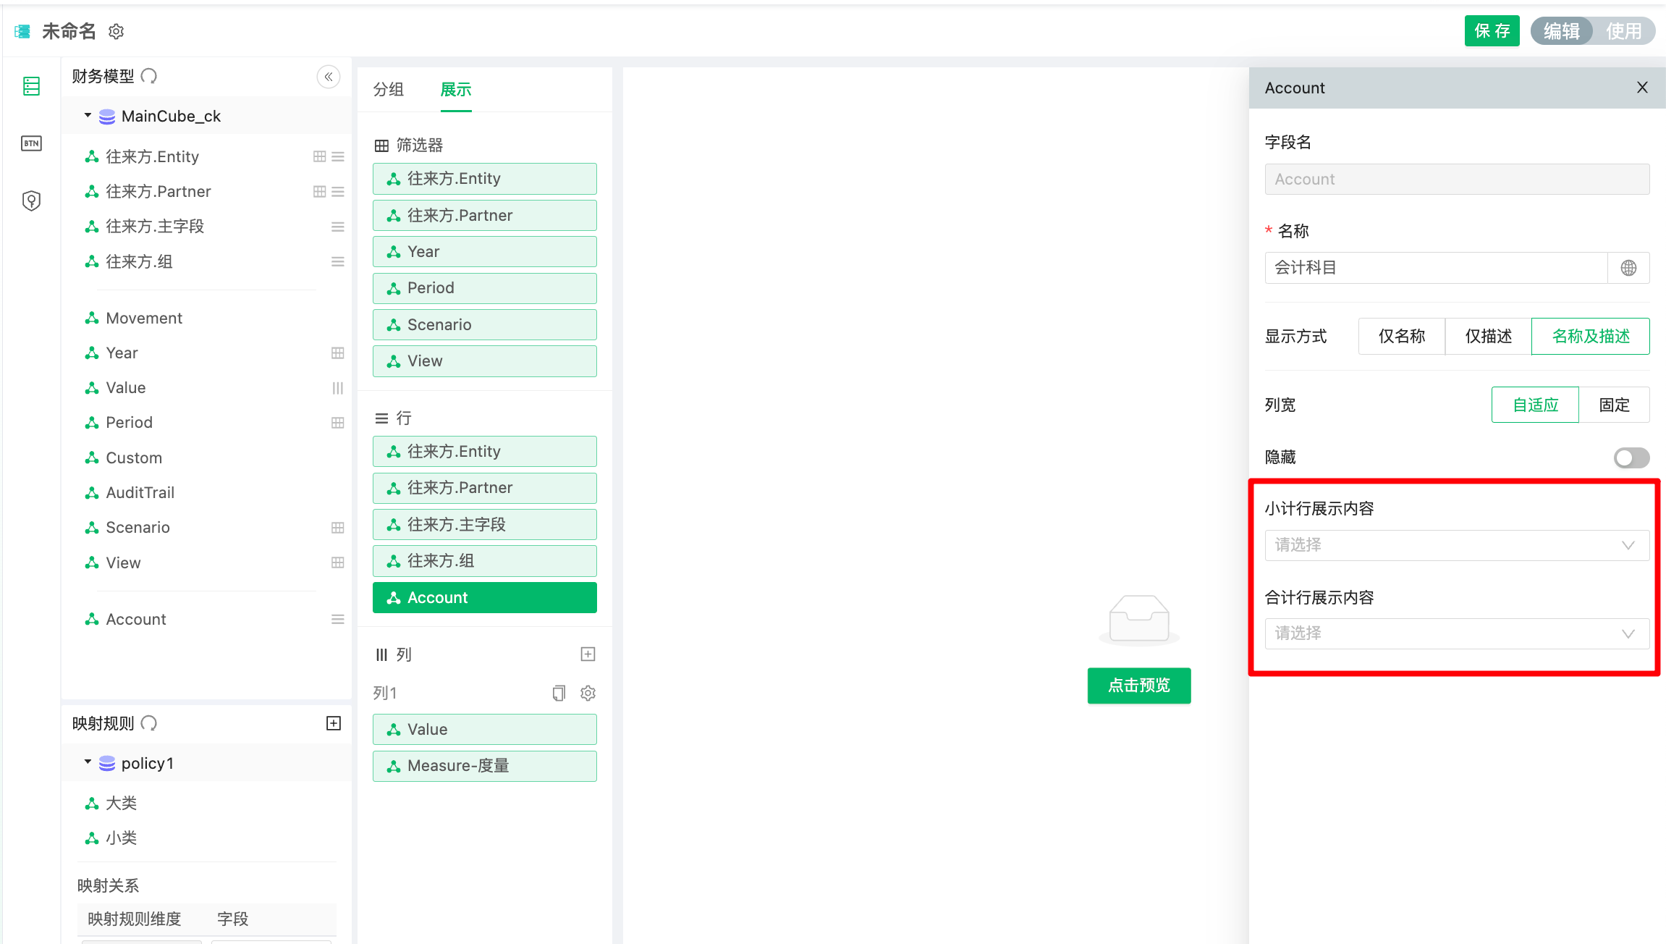Click the 名称 input field 会计科目
The width and height of the screenshot is (1666, 944).
1436,268
